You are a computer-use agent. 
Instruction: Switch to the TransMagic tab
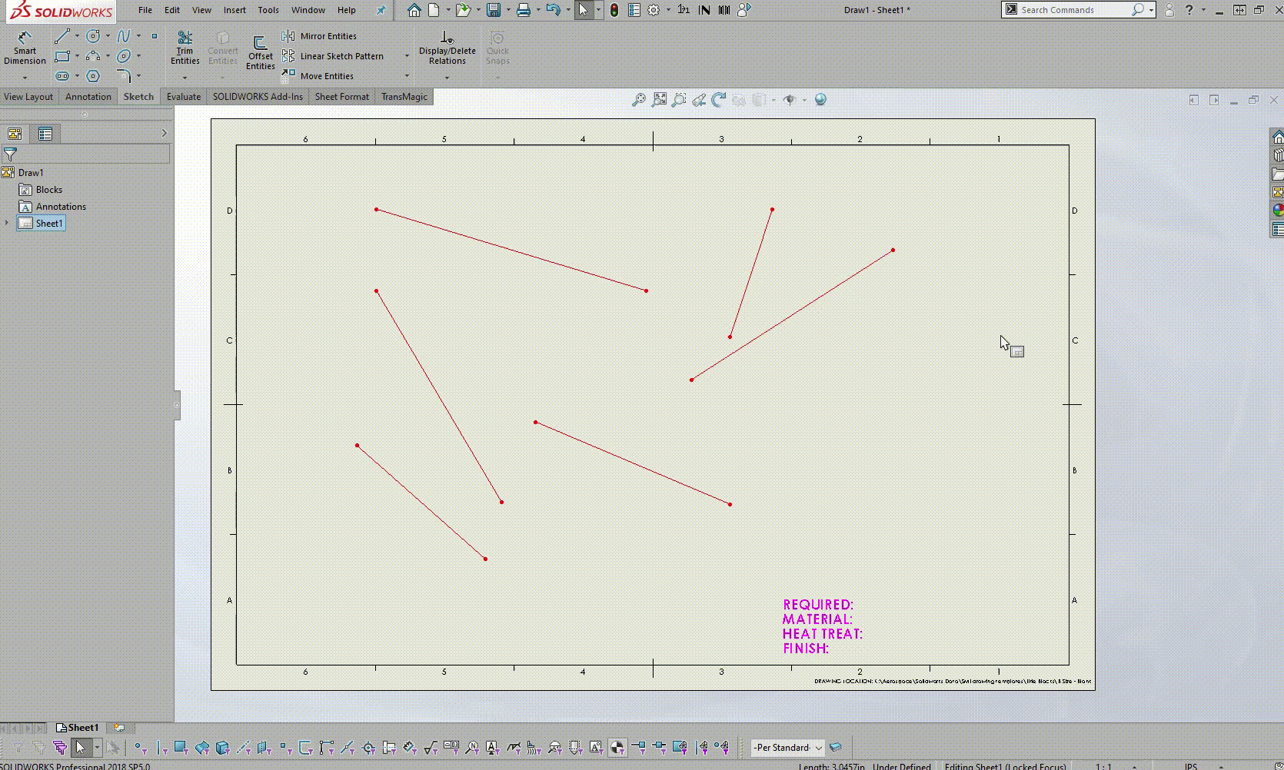coord(404,97)
